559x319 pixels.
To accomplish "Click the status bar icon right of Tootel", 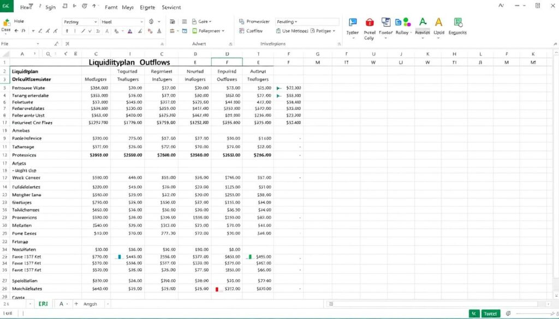I will 508,314.
